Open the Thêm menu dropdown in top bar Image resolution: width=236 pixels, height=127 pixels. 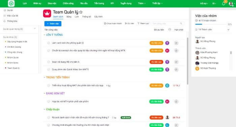(x=142, y=3)
